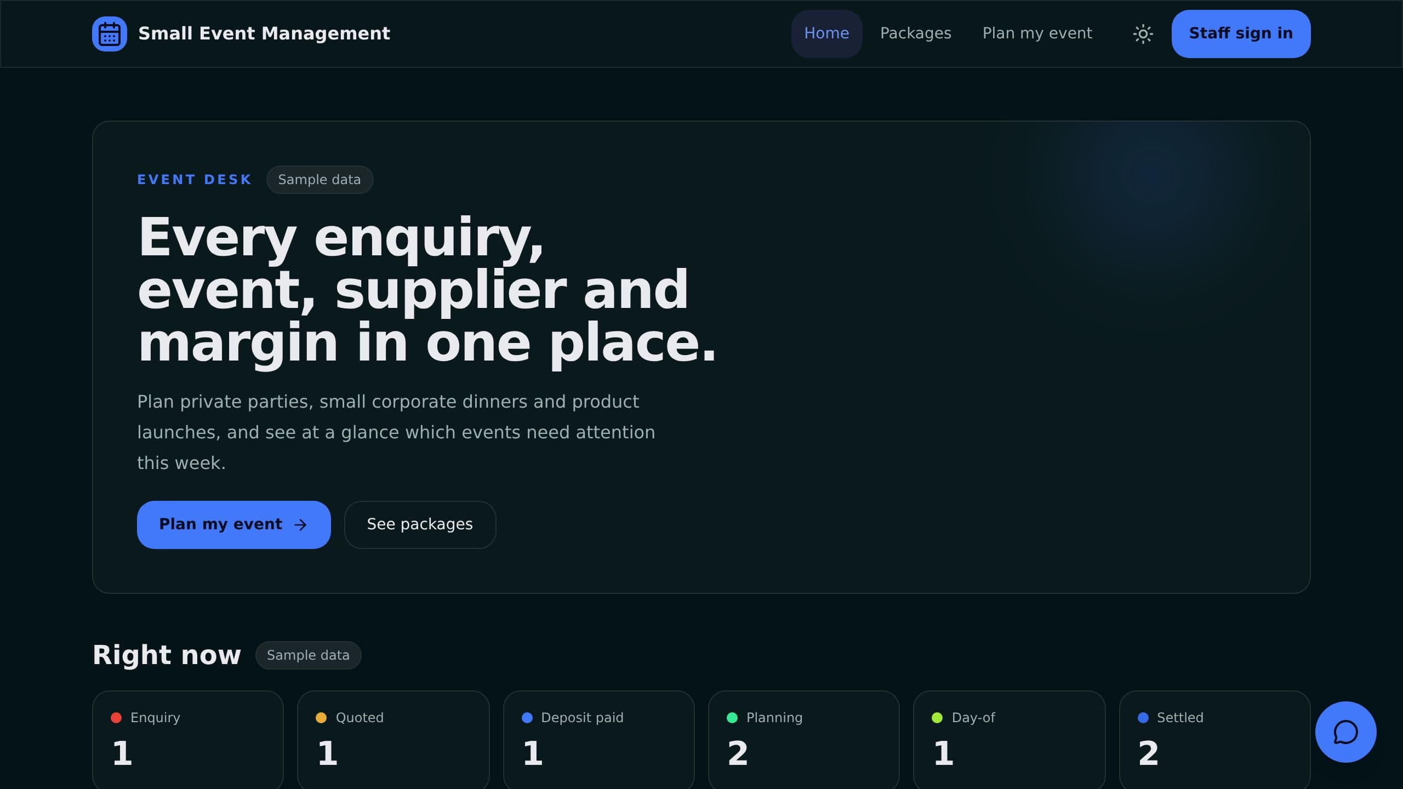Open the chat bubble widget
Viewport: 1403px width, 789px height.
tap(1345, 732)
